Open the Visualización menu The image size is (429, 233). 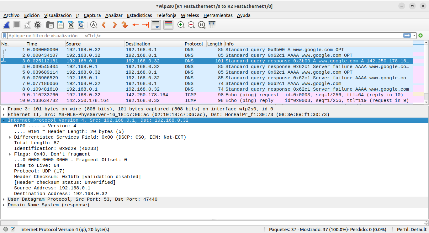tap(58, 15)
